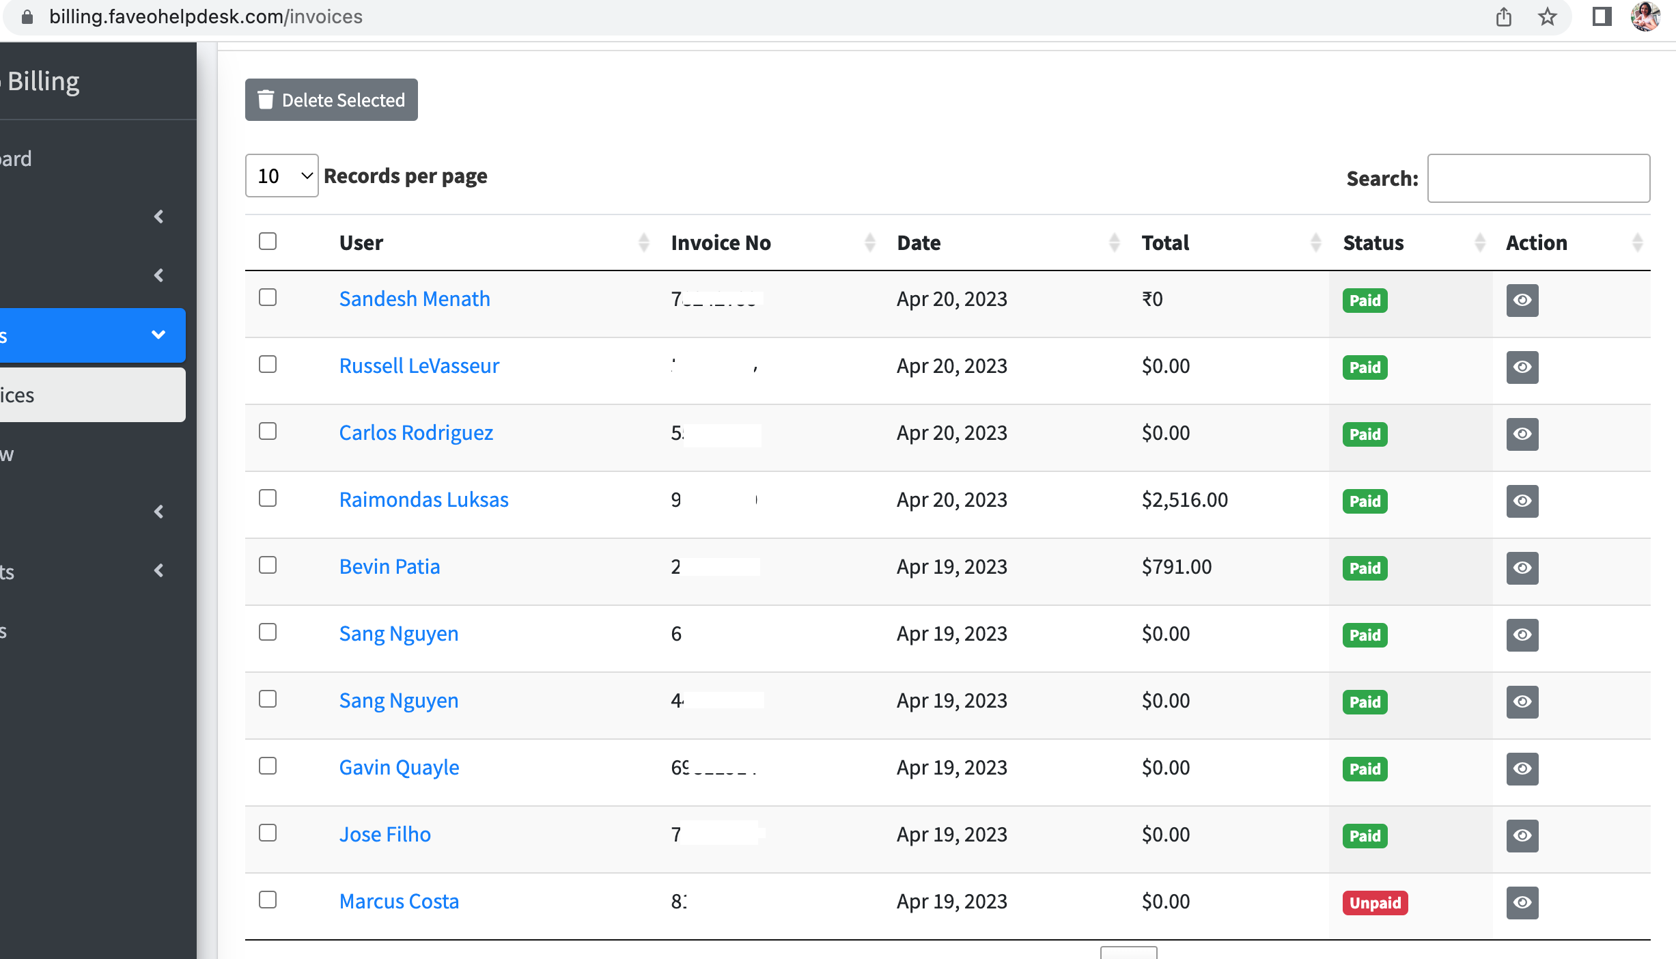The image size is (1676, 959).
Task: Click the share icon in the browser toolbar
Action: tap(1503, 16)
